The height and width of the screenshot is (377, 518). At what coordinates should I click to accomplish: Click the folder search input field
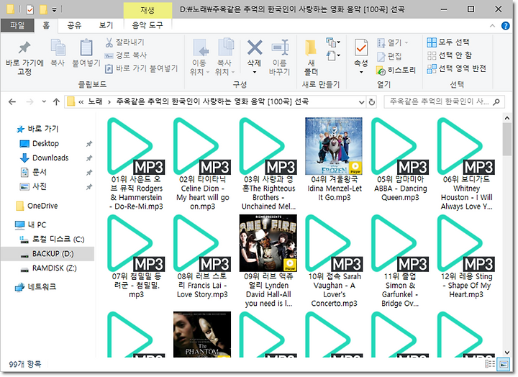point(444,101)
